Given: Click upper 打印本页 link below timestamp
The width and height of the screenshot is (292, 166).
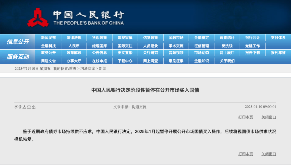Looking at the screenshot, I should (245, 117).
